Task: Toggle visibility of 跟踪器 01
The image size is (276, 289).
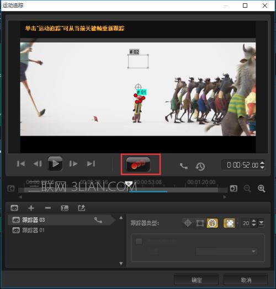Action: point(16,230)
